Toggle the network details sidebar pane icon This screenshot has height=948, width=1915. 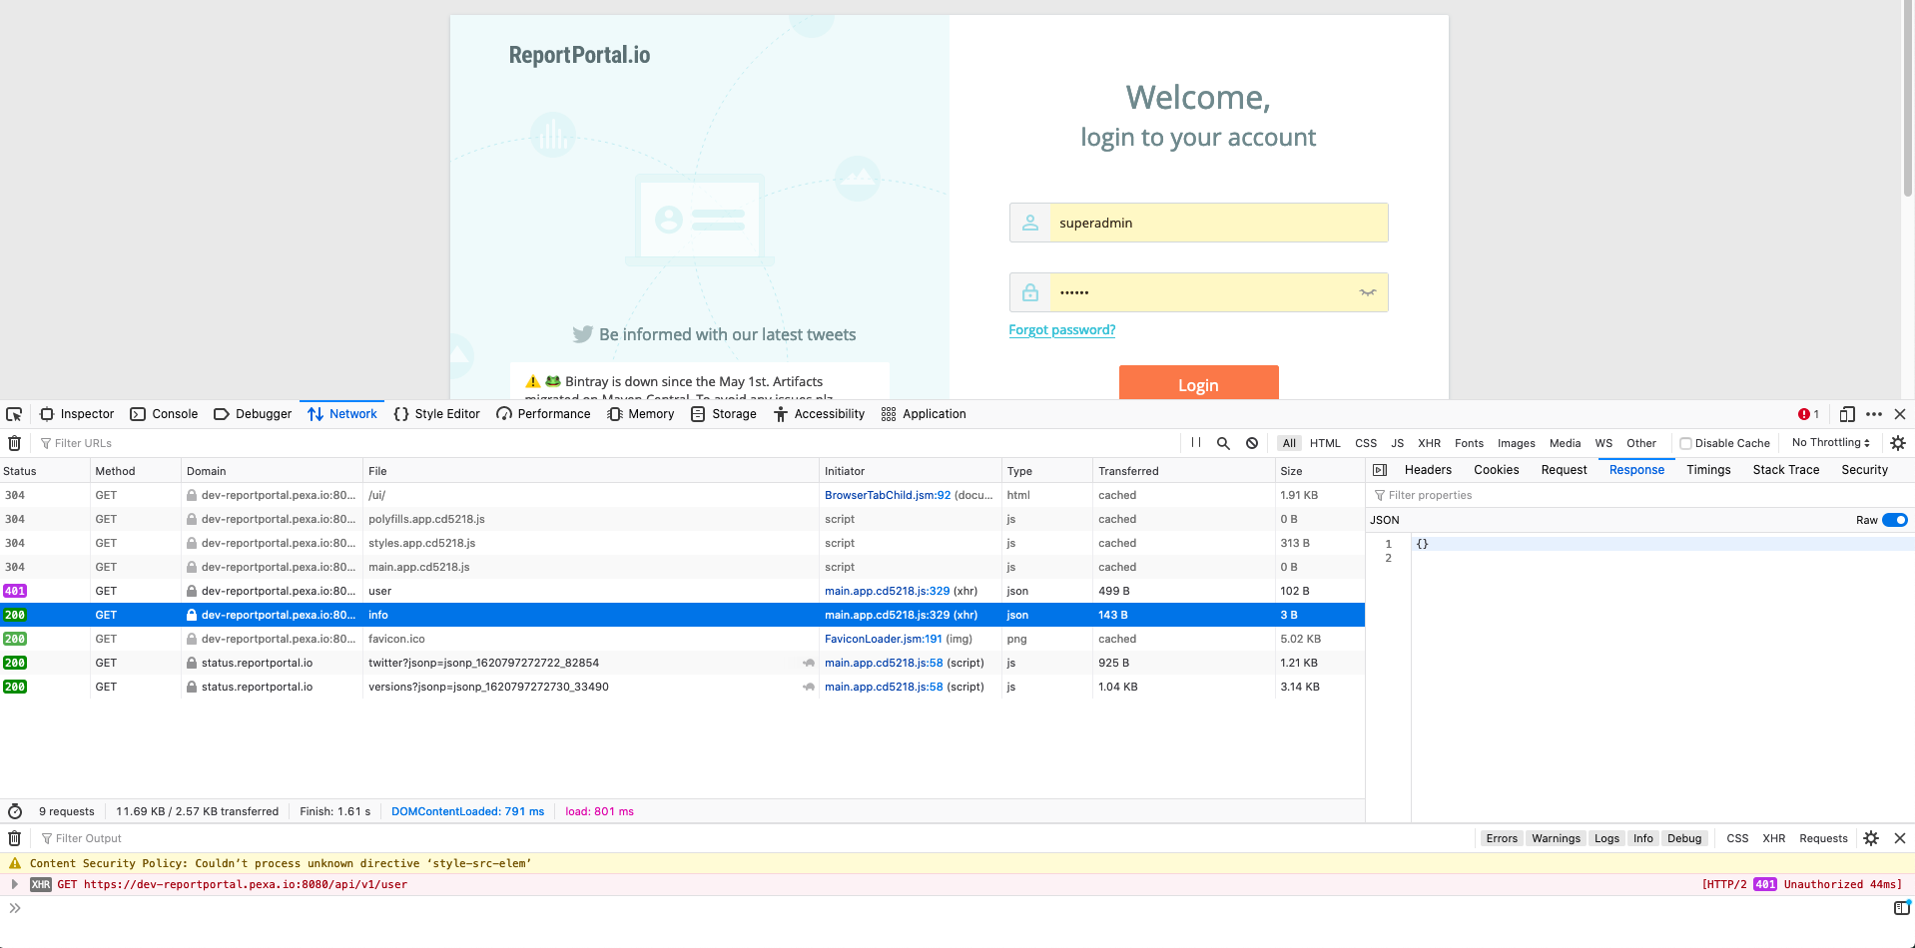(x=1380, y=470)
